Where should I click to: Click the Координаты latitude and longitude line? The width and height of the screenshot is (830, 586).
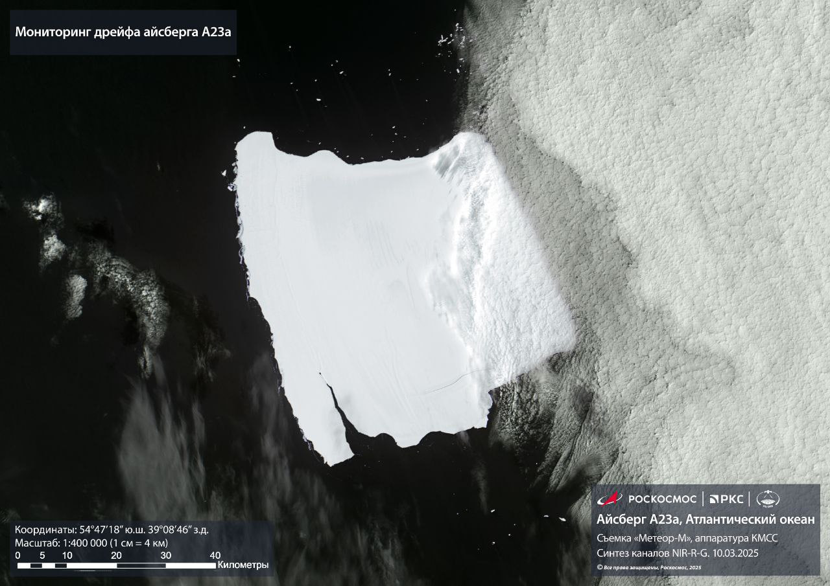click(112, 530)
